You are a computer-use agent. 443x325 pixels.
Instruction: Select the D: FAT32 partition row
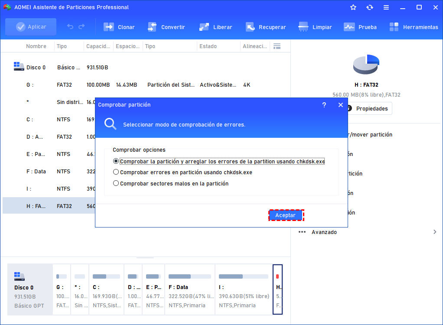pyautogui.click(x=49, y=136)
